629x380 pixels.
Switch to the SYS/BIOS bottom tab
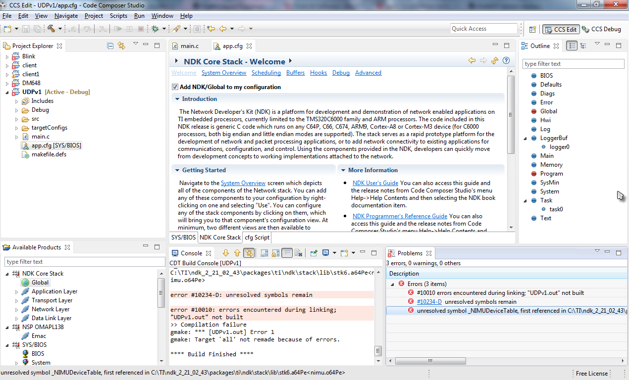184,237
